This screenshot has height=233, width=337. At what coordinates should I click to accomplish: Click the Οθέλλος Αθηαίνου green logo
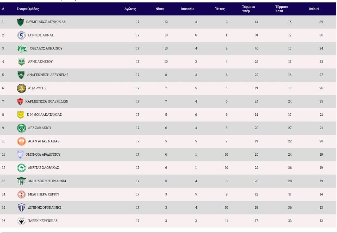(22, 48)
